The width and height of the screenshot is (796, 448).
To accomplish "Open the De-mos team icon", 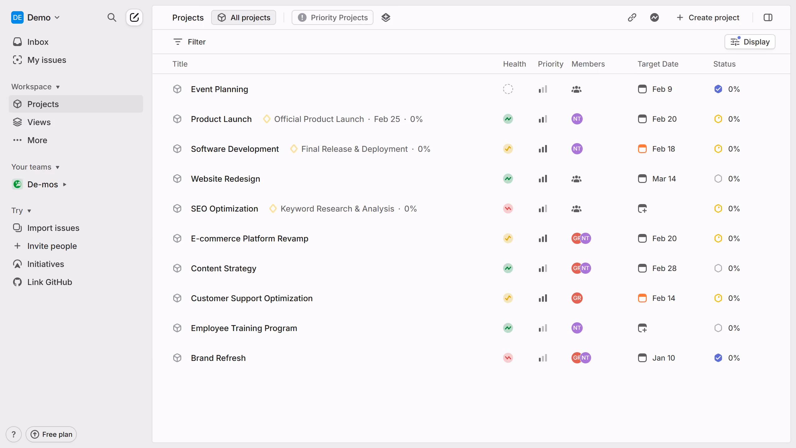I will click(x=17, y=184).
